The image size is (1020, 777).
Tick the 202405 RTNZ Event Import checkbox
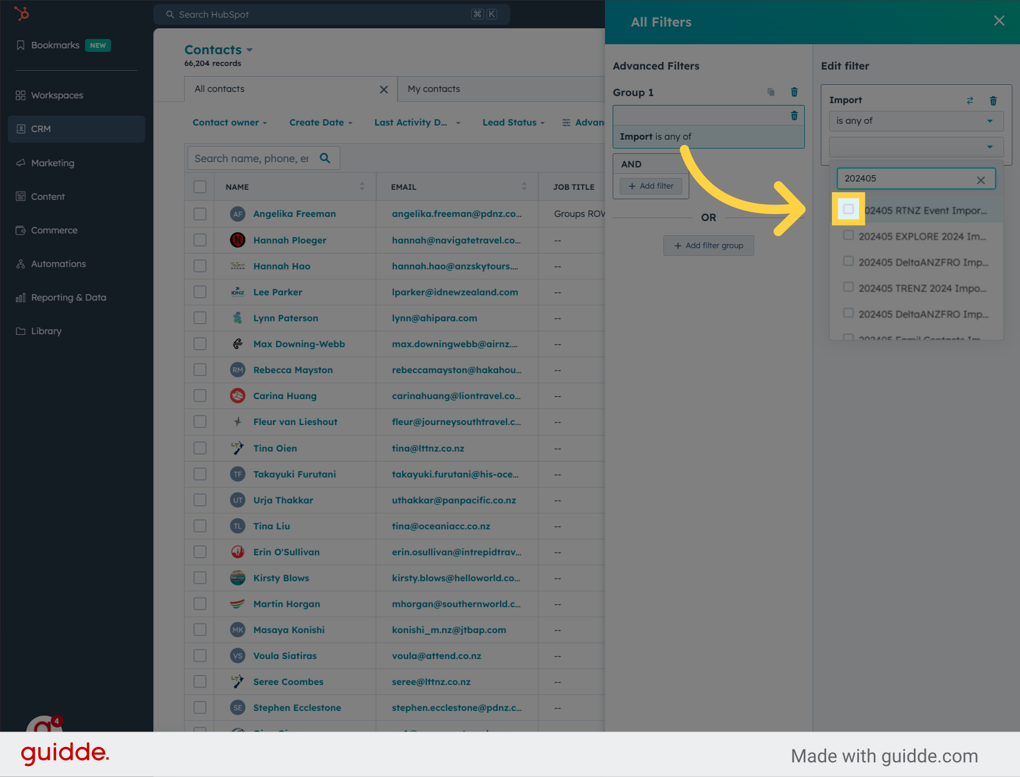(x=848, y=209)
